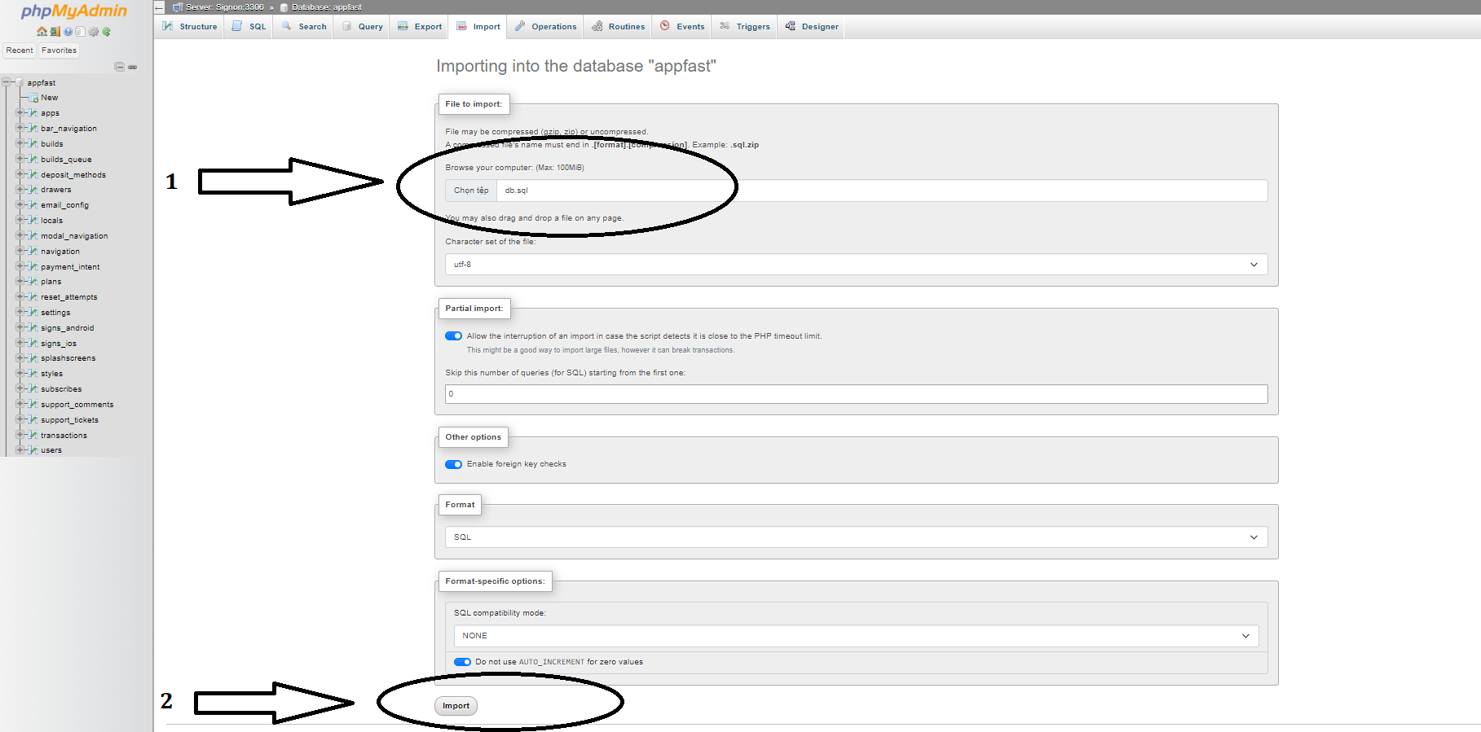Disable foreign key checks toggle
The width and height of the screenshot is (1481, 732).
point(453,464)
